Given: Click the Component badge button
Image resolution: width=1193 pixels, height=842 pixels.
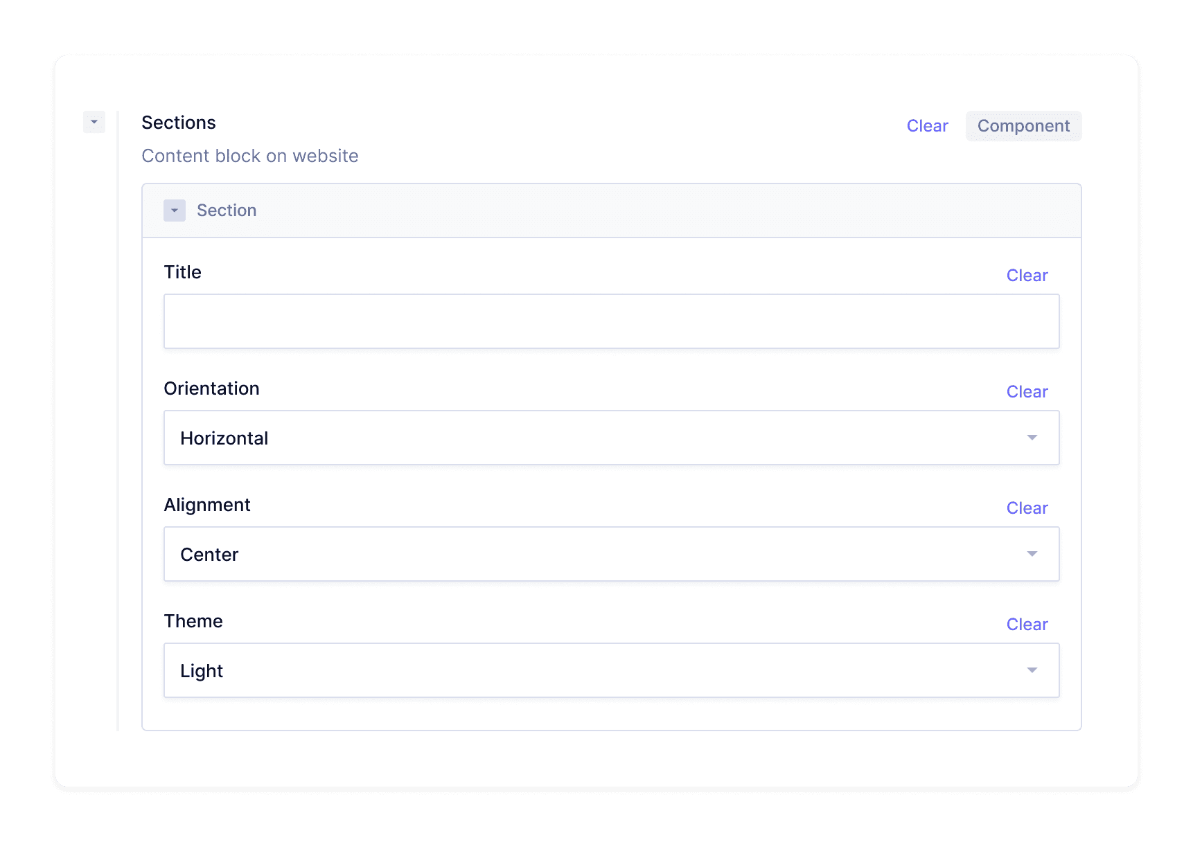Looking at the screenshot, I should click(x=1023, y=126).
